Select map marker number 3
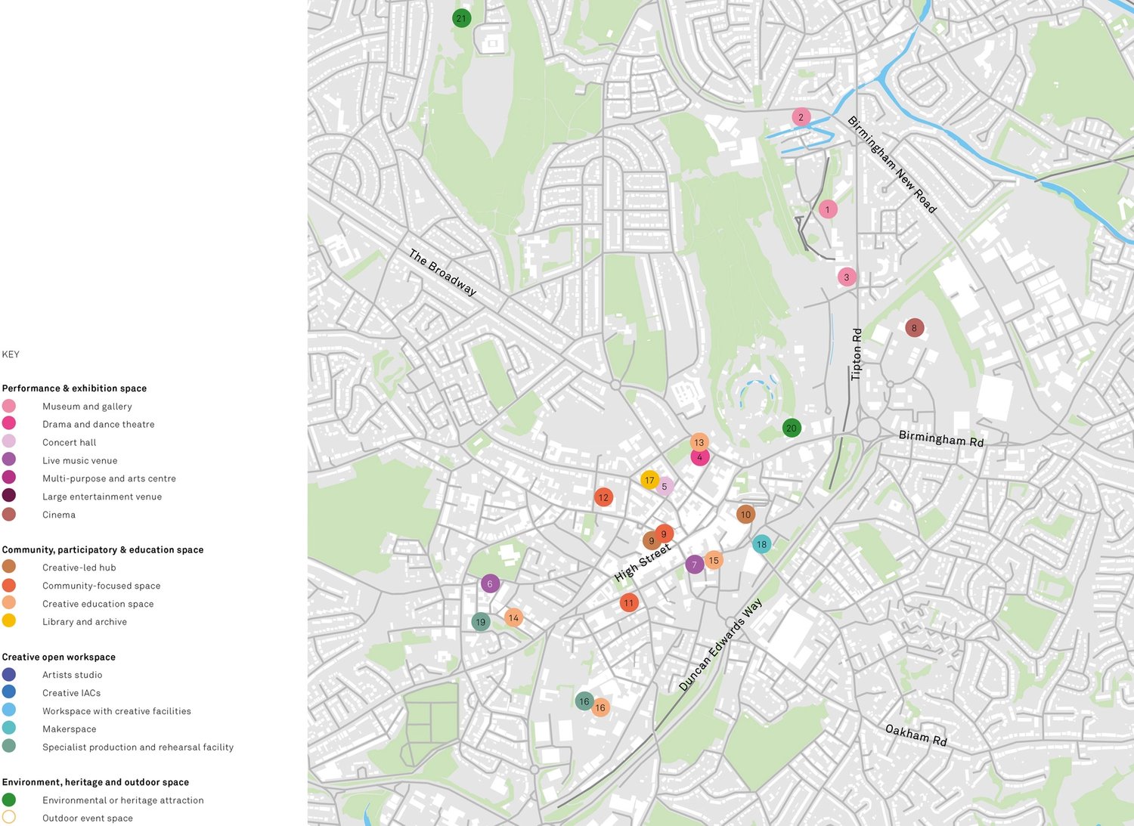The width and height of the screenshot is (1134, 826). (847, 277)
